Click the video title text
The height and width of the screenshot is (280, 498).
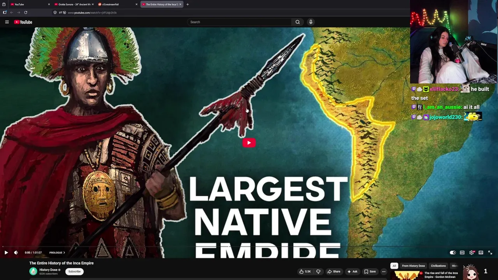pyautogui.click(x=61, y=263)
